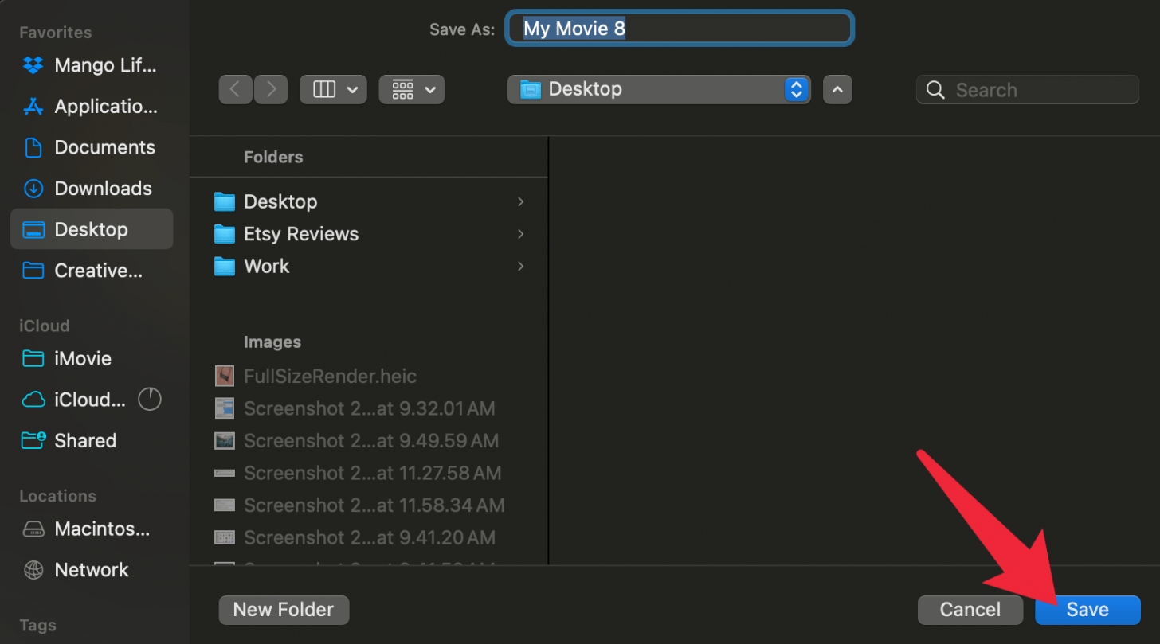1160x644 pixels.
Task: Expand the Etsy Reviews folder
Action: 520,234
